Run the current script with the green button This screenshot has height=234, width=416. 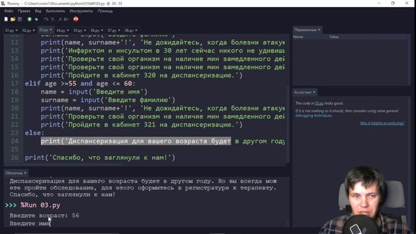[x=29, y=19]
